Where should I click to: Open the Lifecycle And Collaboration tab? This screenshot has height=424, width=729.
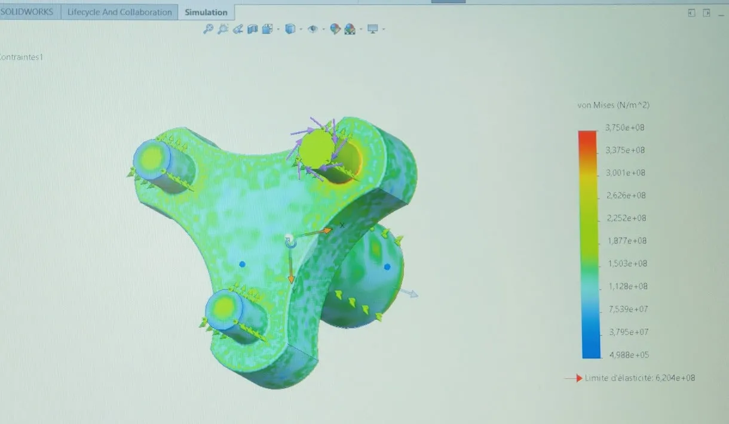point(120,12)
